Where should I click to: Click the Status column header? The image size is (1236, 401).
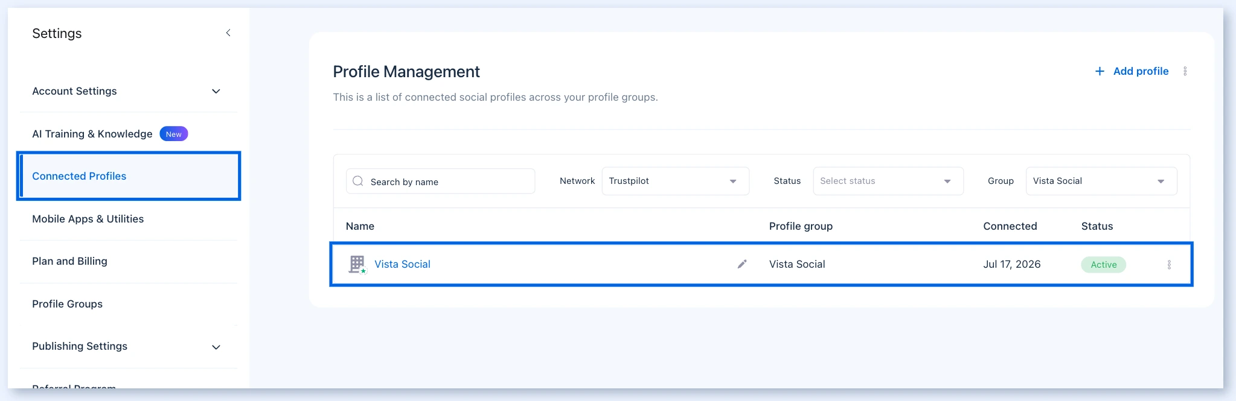pos(1097,226)
